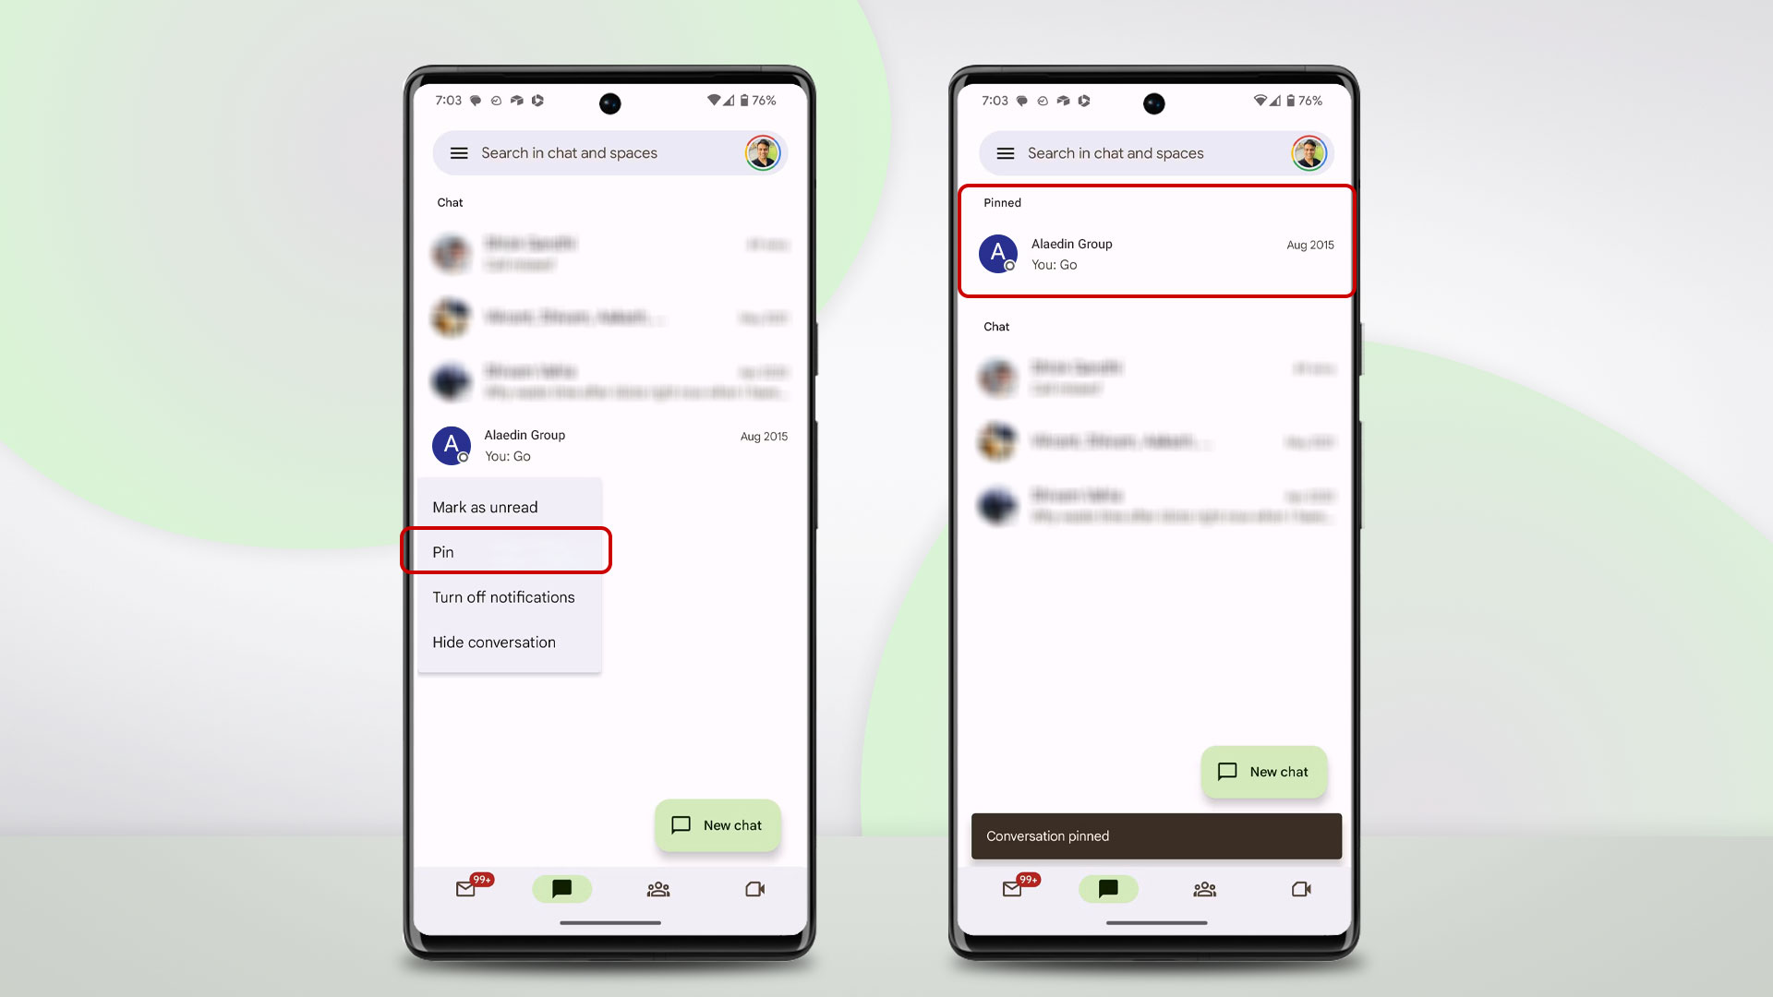This screenshot has height=997, width=1773.
Task: Tap the Contacts/People icon
Action: (658, 889)
